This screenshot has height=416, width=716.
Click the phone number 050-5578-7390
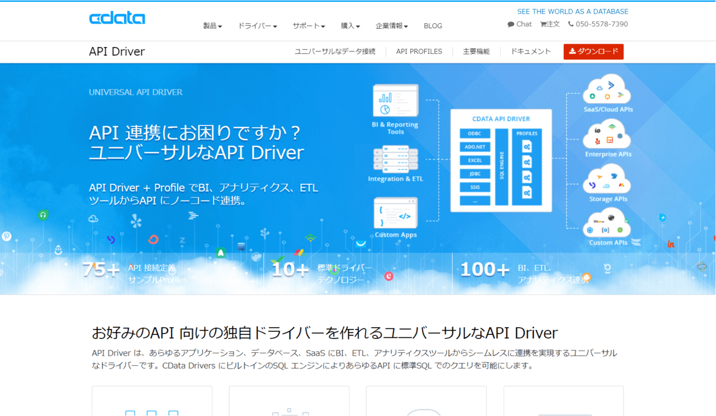coord(598,24)
